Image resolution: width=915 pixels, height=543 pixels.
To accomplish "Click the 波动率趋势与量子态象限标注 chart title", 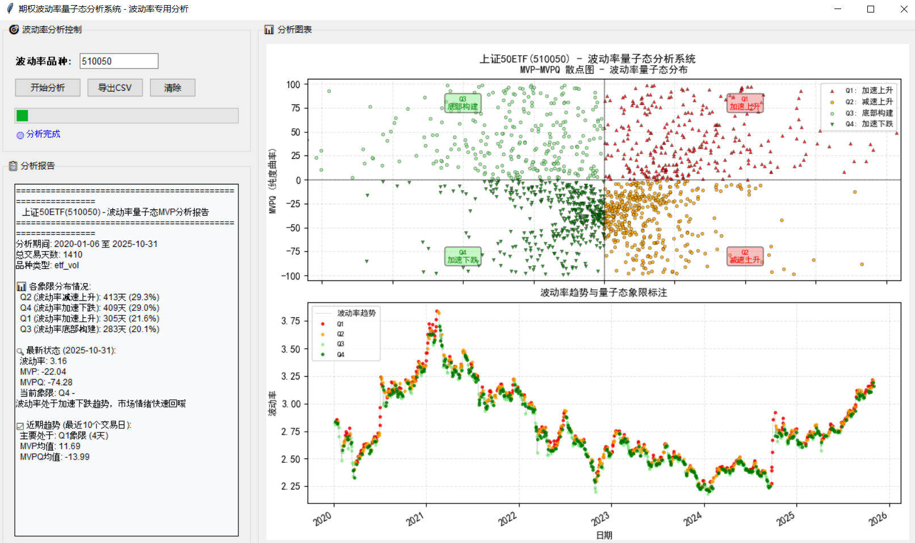I will (604, 293).
